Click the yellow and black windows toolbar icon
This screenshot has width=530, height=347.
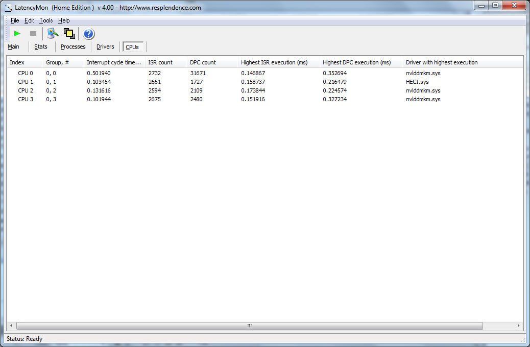pyautogui.click(x=69, y=34)
